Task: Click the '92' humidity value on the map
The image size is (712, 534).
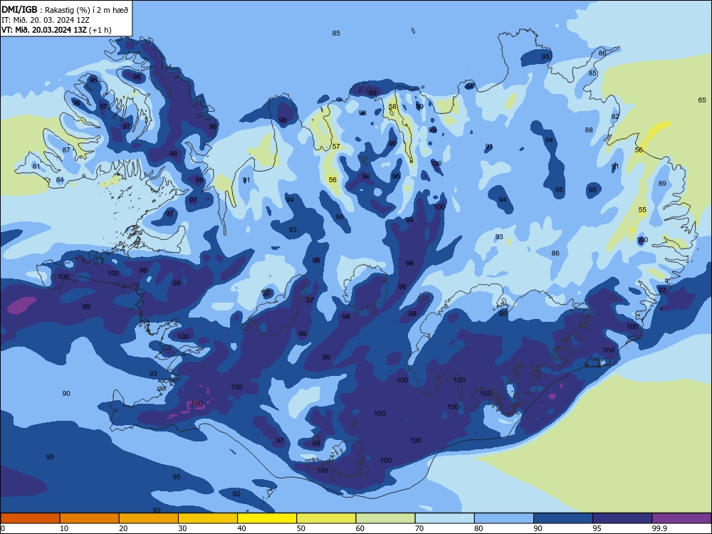Action: click(236, 493)
